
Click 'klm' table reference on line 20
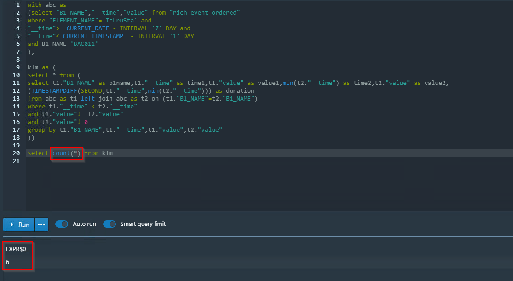(x=107, y=153)
